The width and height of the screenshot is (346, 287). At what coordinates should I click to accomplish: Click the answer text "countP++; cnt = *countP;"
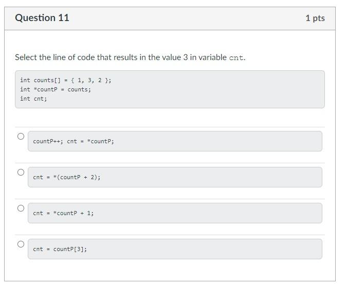click(74, 141)
